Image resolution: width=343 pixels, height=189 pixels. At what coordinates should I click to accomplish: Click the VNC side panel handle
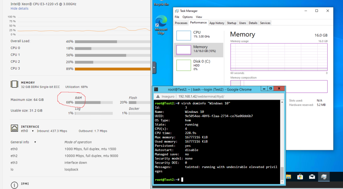154,68
